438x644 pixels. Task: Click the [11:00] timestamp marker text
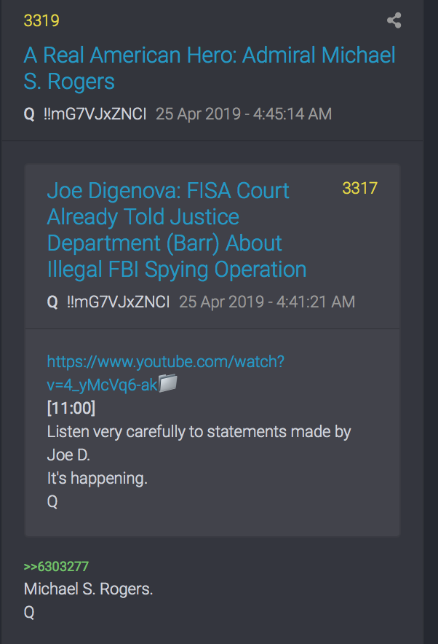(71, 408)
